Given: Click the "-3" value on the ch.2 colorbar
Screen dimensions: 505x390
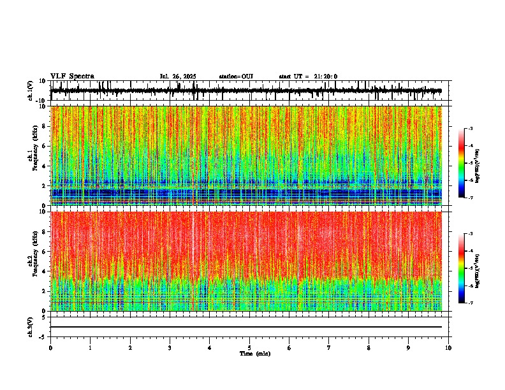Looking at the screenshot, I should point(471,234).
